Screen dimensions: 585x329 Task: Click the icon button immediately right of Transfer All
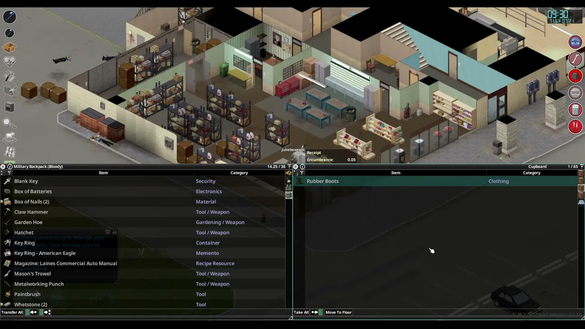pos(31,313)
